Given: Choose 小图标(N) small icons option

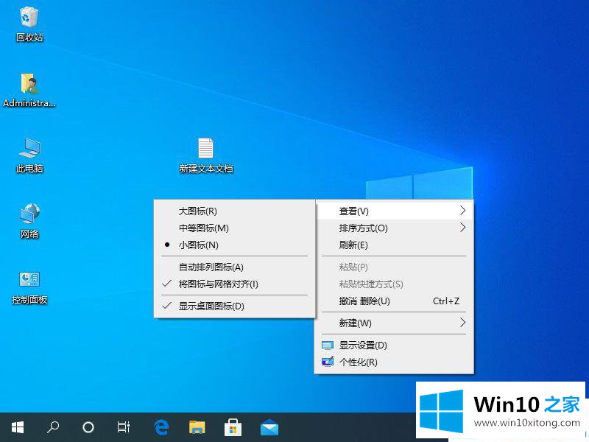Looking at the screenshot, I should coord(234,245).
